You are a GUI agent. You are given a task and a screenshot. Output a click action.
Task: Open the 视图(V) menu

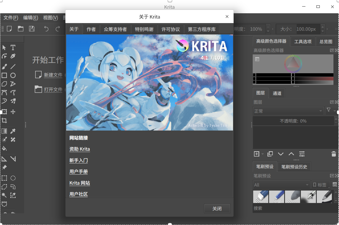click(51, 18)
